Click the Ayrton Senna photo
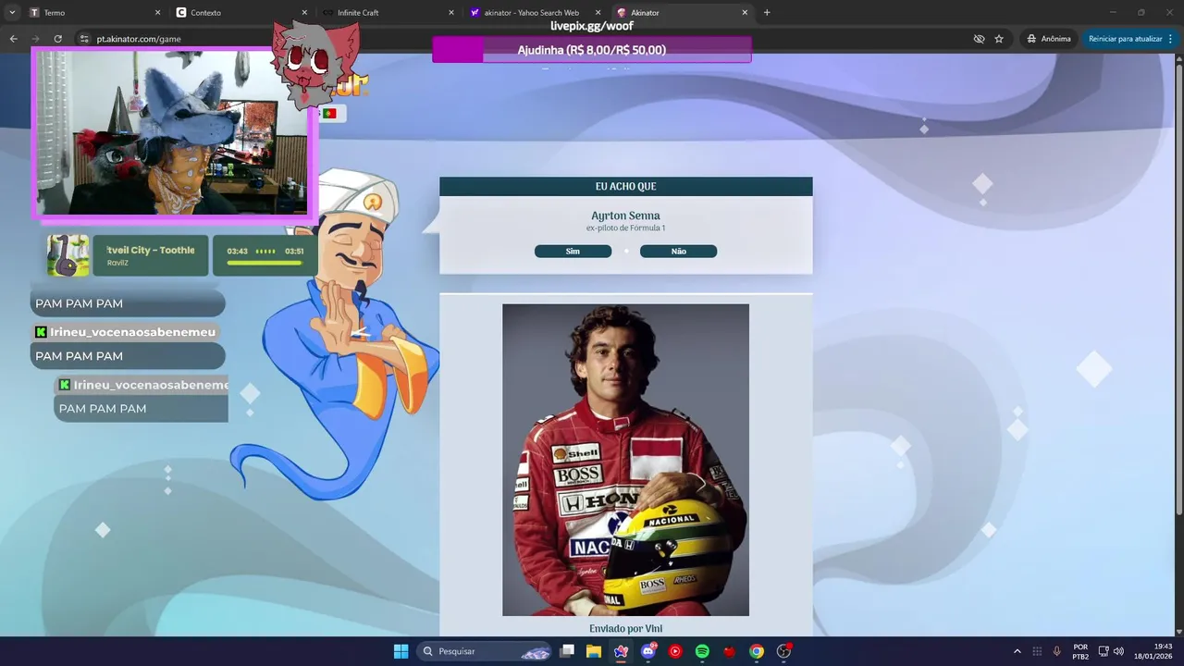Screen dimensions: 1184x666 click(625, 460)
